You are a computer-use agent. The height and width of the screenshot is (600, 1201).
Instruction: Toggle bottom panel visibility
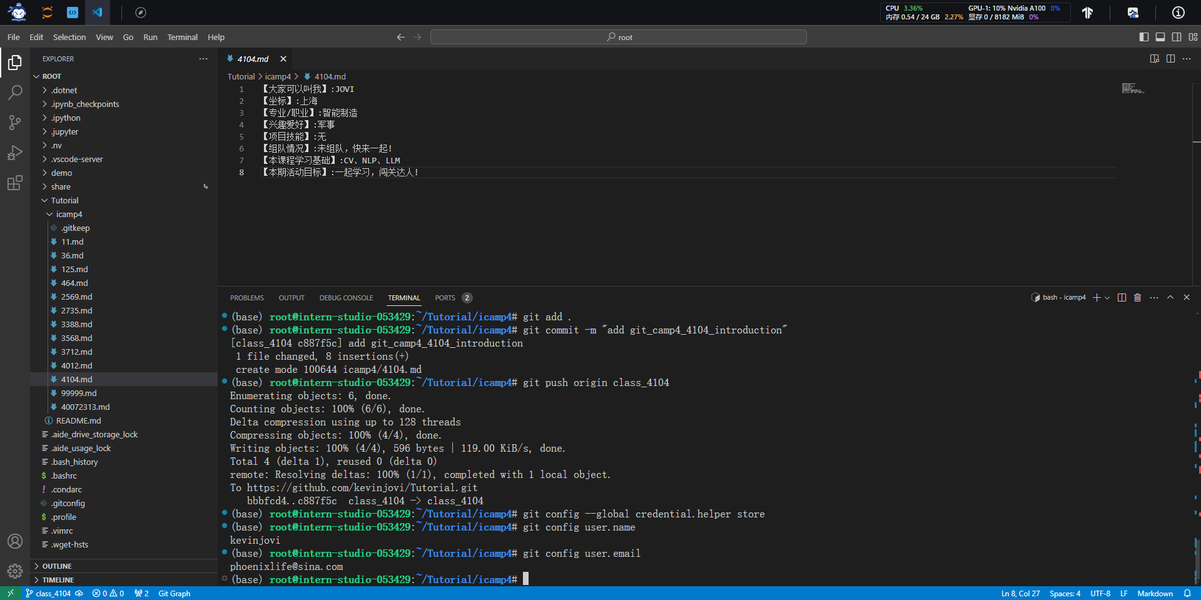pos(1160,38)
